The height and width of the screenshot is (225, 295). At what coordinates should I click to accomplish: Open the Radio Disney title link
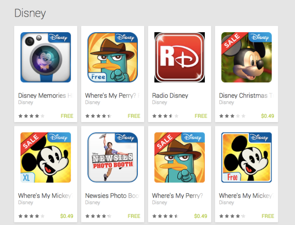pyautogui.click(x=170, y=96)
